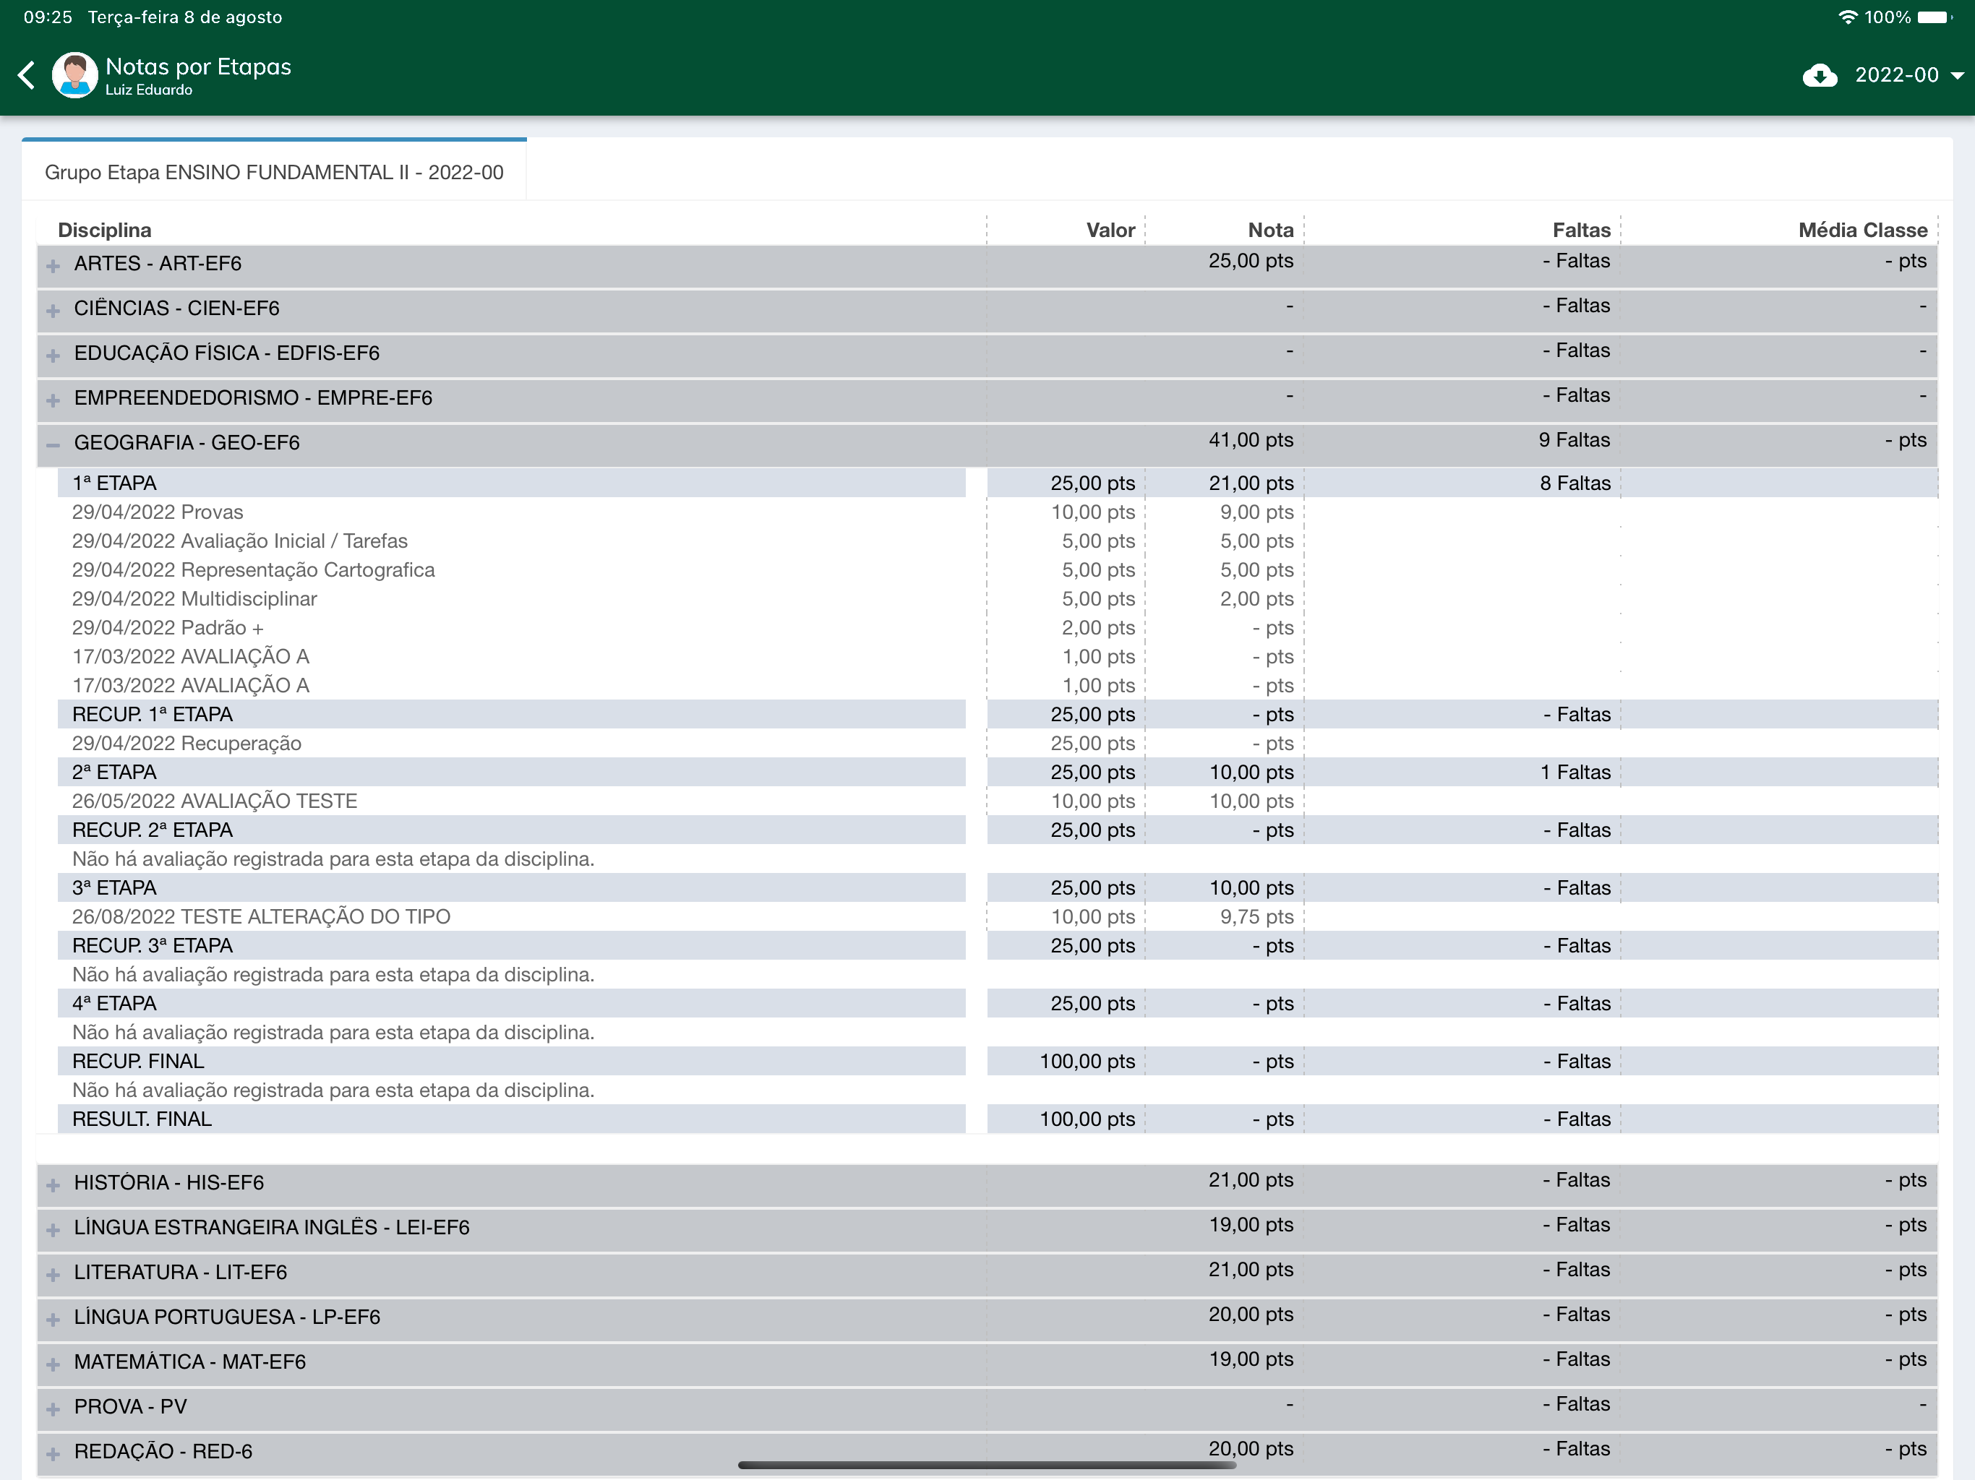The width and height of the screenshot is (1975, 1480).
Task: Open the 2022-00 period dropdown
Action: coord(1909,75)
